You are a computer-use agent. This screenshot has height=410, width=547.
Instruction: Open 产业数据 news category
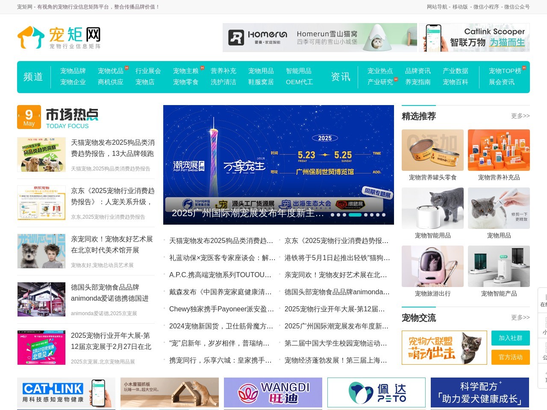pyautogui.click(x=455, y=71)
